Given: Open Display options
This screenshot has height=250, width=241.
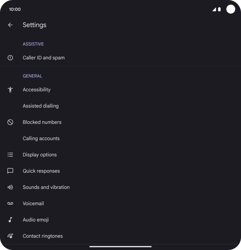Looking at the screenshot, I should point(39,155).
